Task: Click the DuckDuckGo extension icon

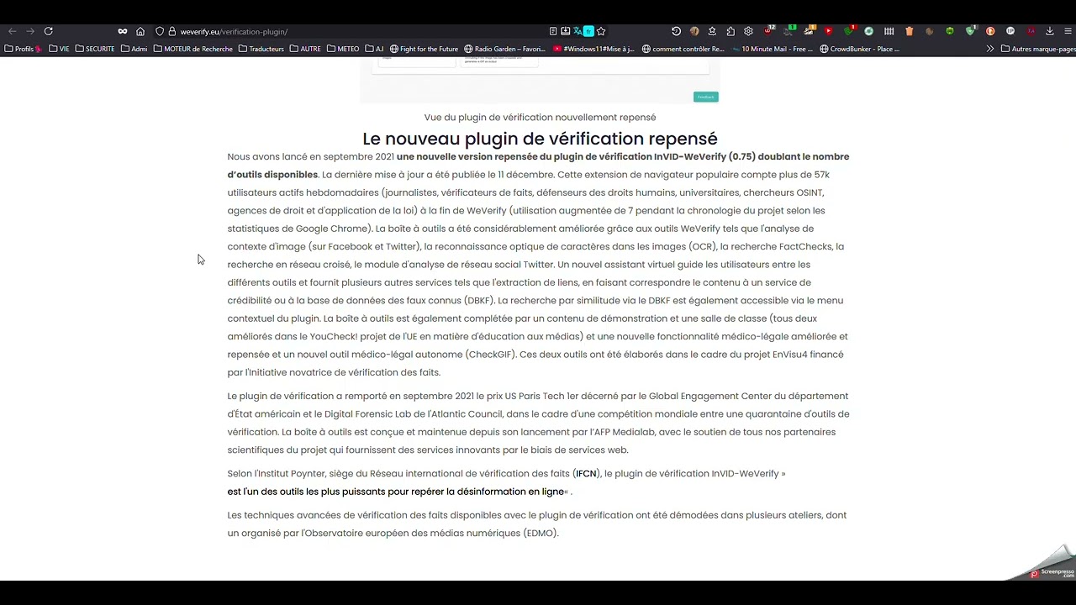Action: (x=990, y=31)
